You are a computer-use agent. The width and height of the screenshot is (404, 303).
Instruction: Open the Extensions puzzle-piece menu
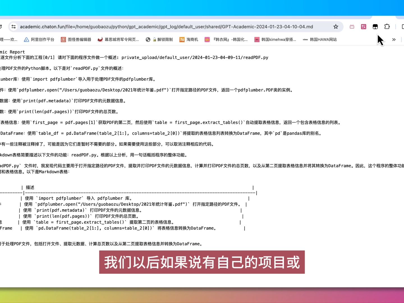pos(387,27)
